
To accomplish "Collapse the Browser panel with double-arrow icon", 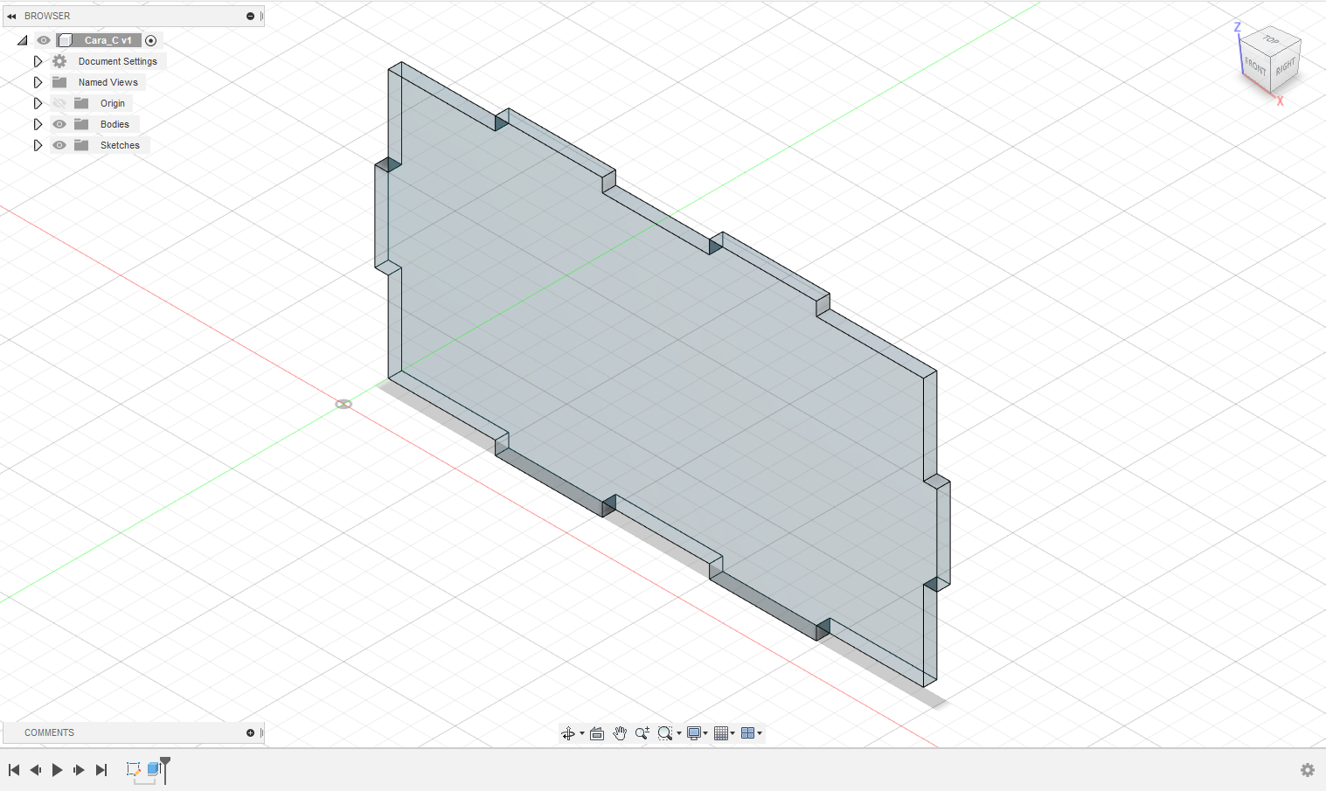I will pyautogui.click(x=11, y=16).
